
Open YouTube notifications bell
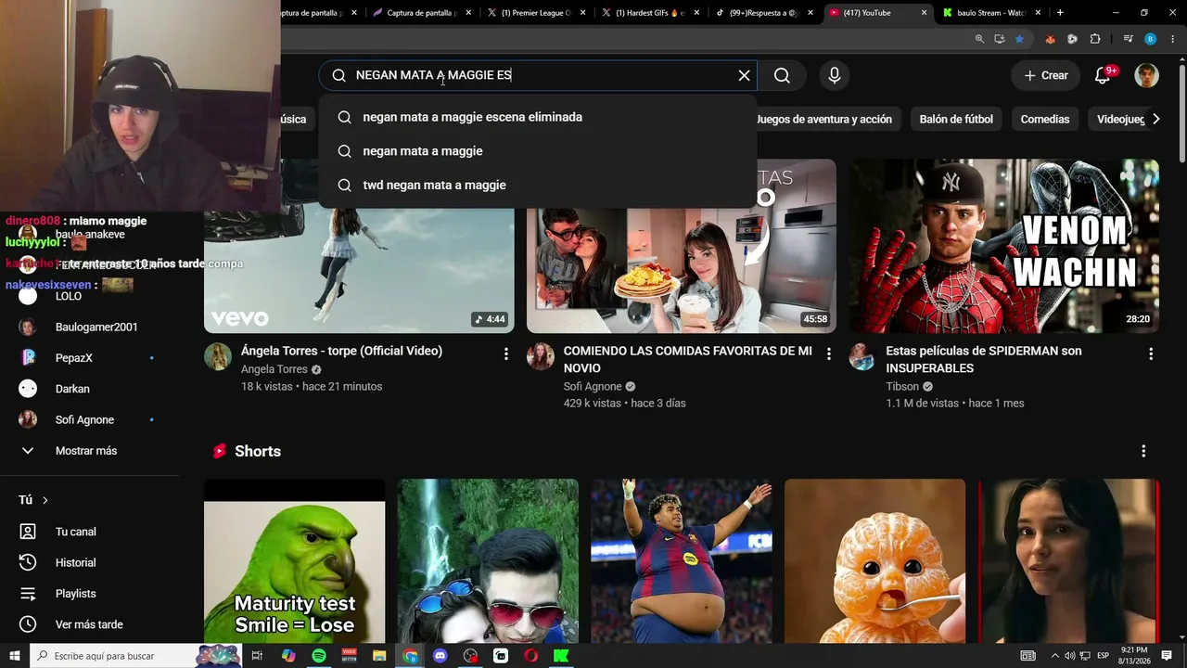(1103, 75)
